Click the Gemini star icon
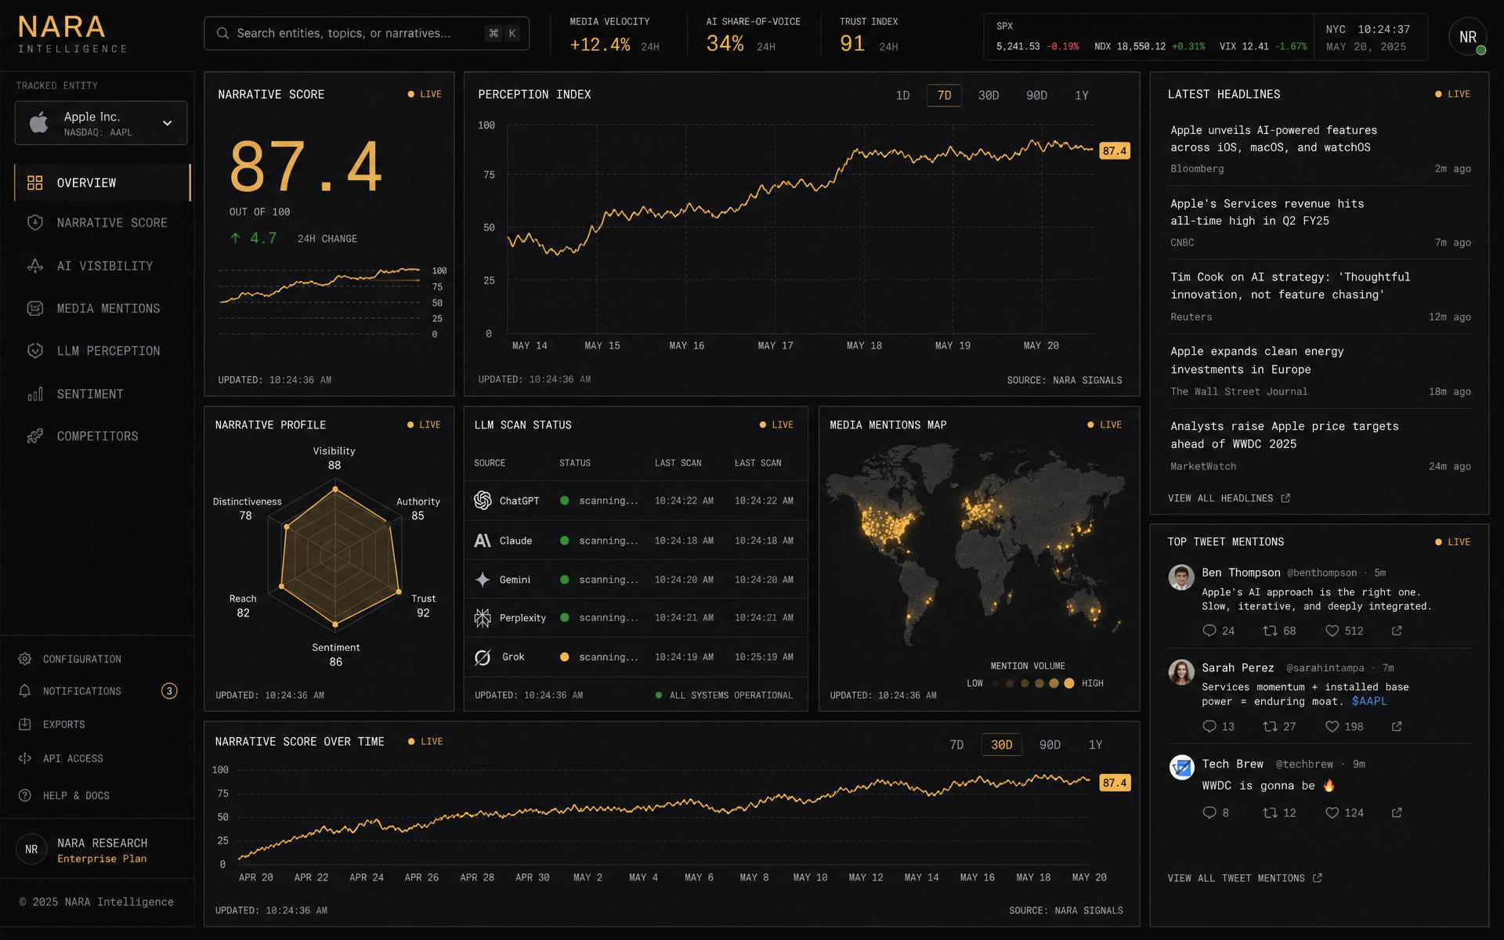This screenshot has height=940, width=1504. pyautogui.click(x=483, y=580)
